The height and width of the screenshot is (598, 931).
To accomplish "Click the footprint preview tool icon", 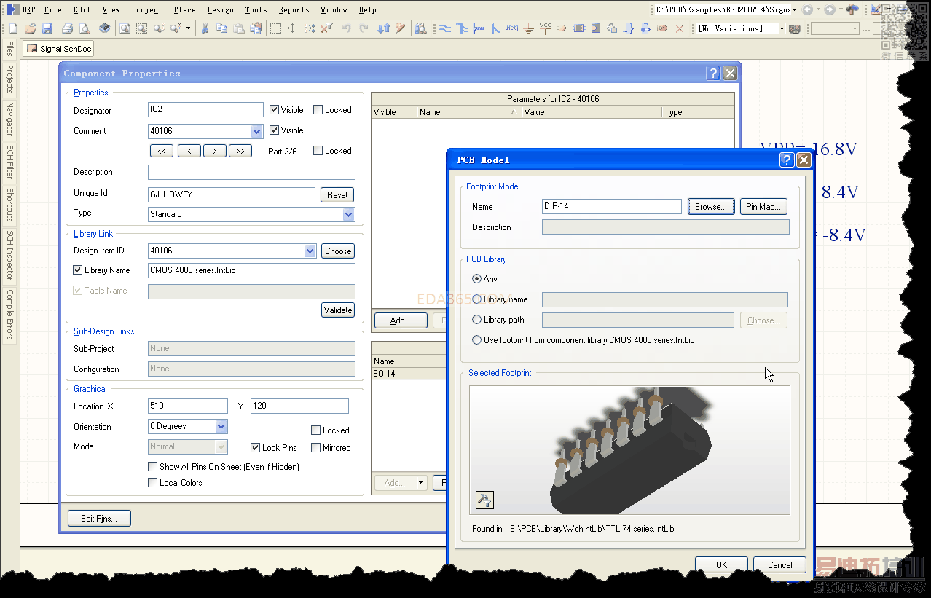I will 484,500.
